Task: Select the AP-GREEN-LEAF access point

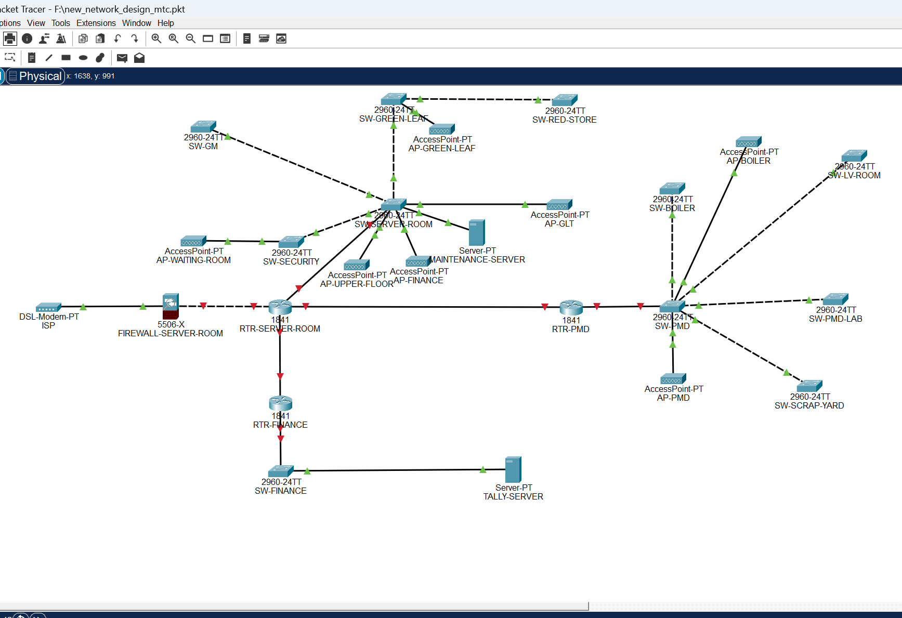Action: (x=442, y=129)
